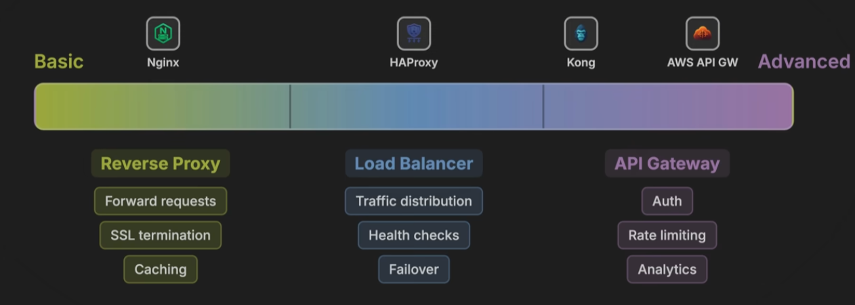Click the Analytics tag
This screenshot has width=855, height=305.
coord(667,269)
